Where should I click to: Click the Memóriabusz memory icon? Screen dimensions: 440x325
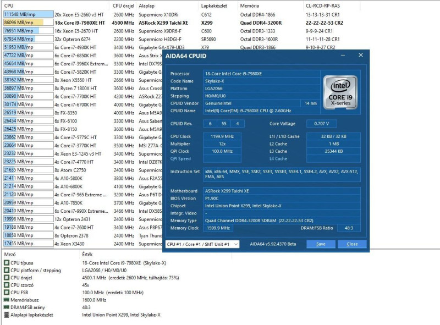point(7,300)
